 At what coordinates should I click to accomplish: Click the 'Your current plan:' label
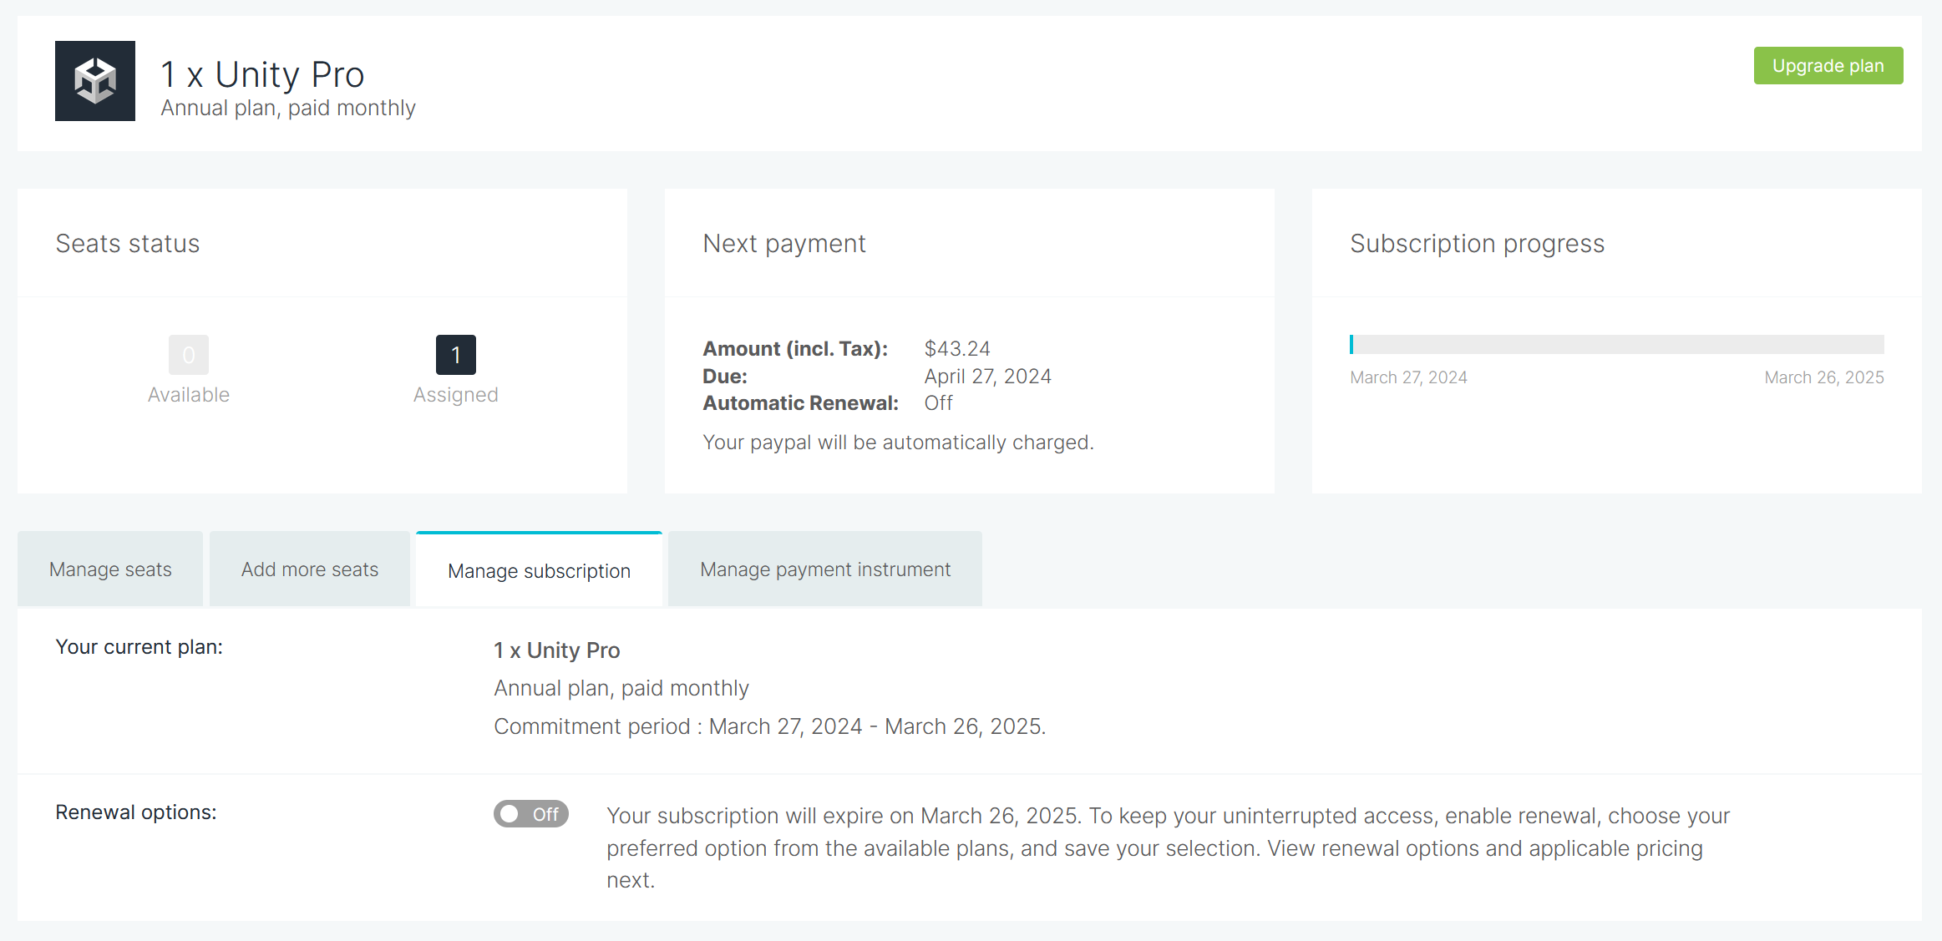139,647
